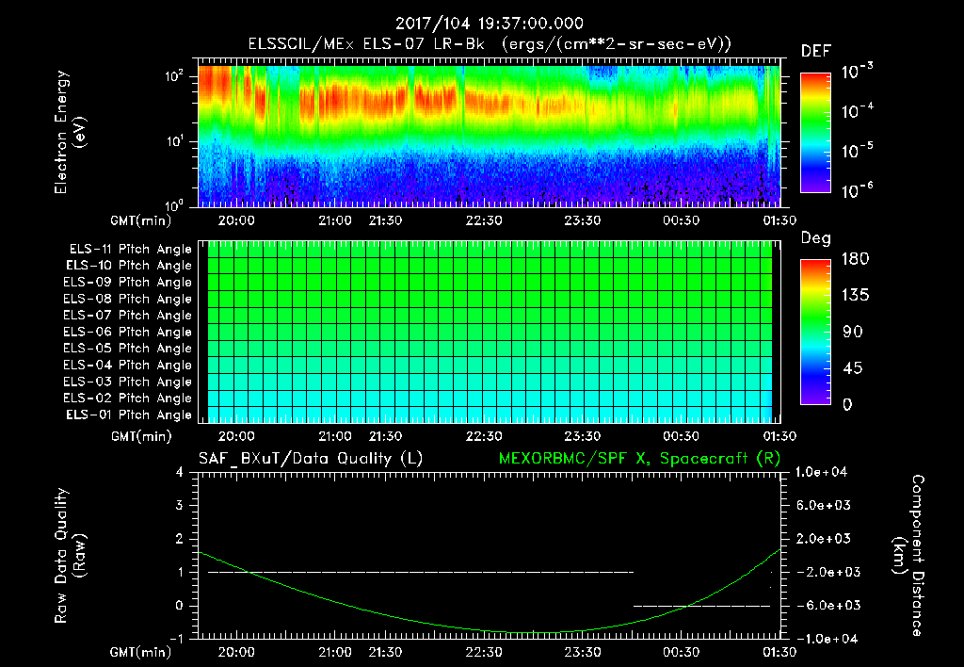Click the plot title timestamp 2017/104 19:37:00.000
The image size is (964, 667).
[x=489, y=24]
